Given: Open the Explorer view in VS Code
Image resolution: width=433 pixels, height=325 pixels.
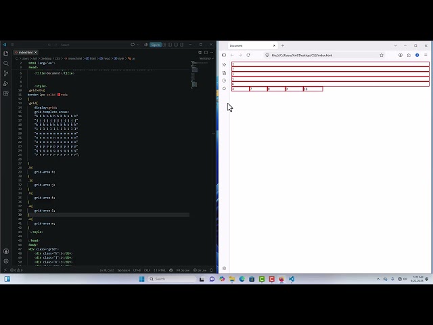Looking at the screenshot, I should point(6,53).
